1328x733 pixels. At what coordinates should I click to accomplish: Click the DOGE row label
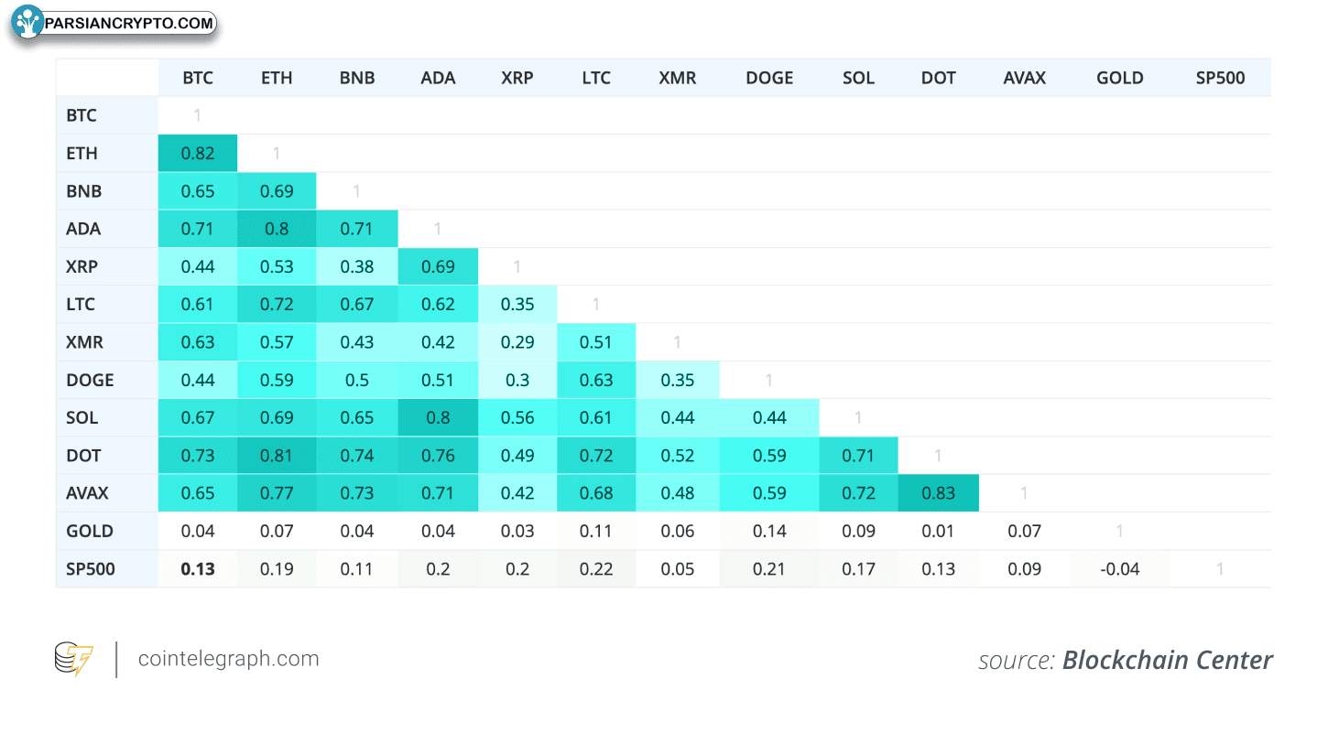107,380
